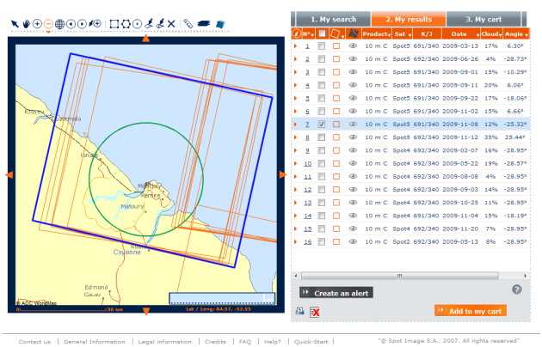
Task: Tick the select-all checkbox in table header
Action: click(322, 33)
